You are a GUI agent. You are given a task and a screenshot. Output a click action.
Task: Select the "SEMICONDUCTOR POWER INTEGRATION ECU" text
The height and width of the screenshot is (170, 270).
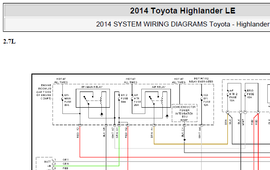pyautogui.click(x=184, y=112)
